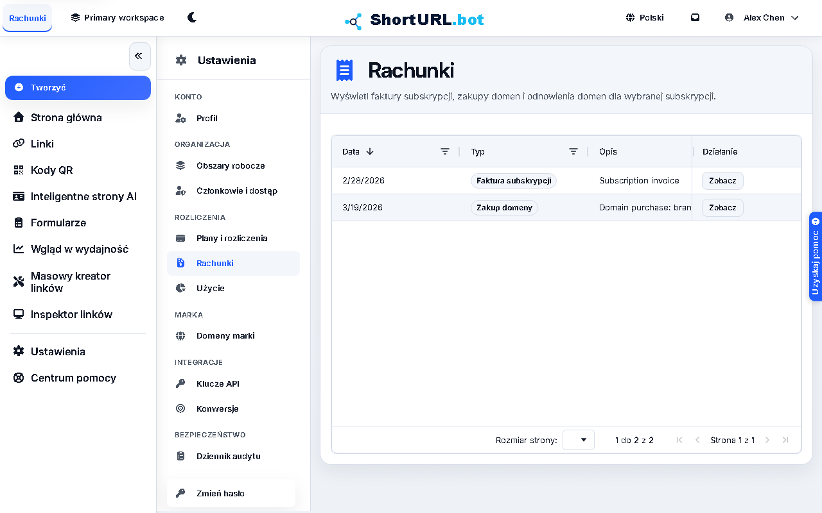Image resolution: width=822 pixels, height=513 pixels.
Task: Click the clipboard icon beside Dziennik audytu
Action: coord(181,456)
